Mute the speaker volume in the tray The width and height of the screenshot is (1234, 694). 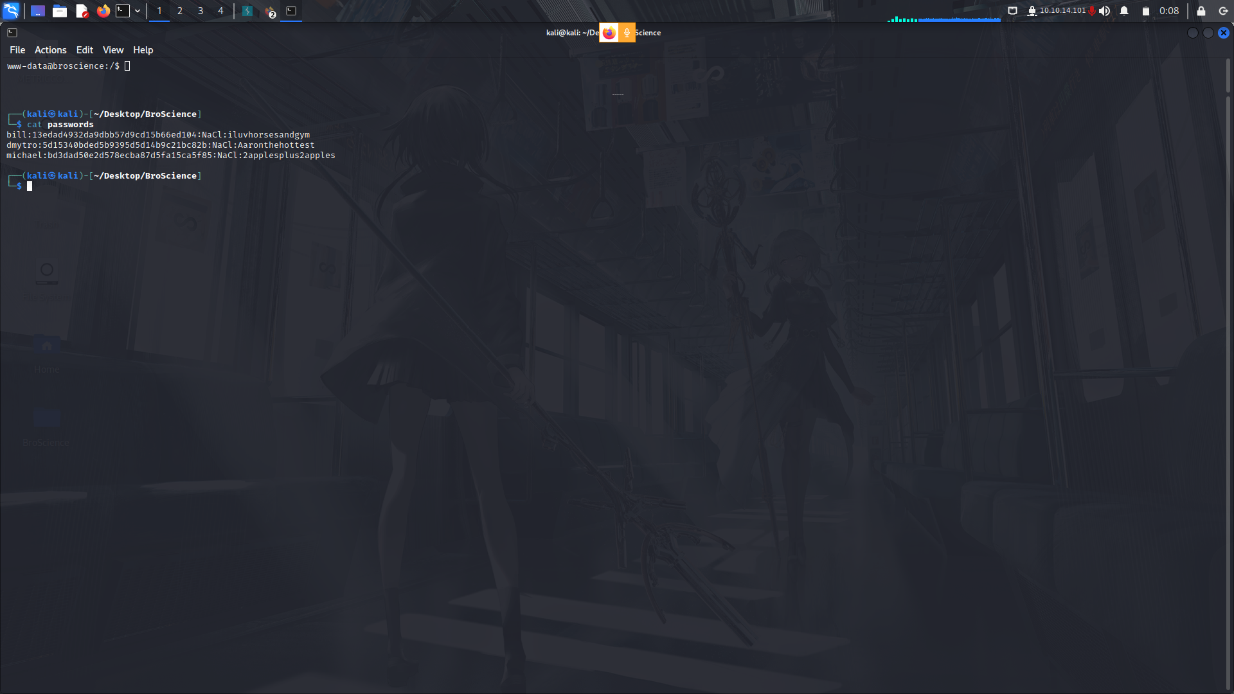pos(1105,10)
